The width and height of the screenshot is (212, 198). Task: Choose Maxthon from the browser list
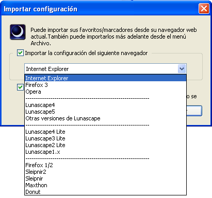pyautogui.click(x=105, y=185)
